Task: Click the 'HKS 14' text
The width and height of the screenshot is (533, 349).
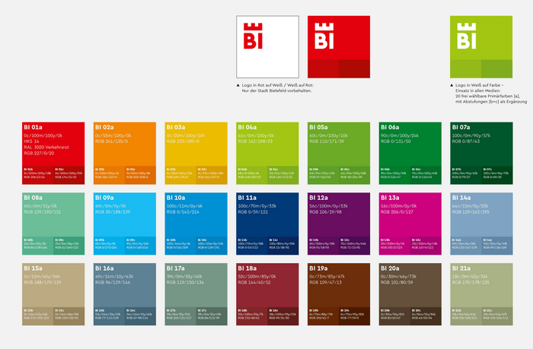Action: pos(31,141)
